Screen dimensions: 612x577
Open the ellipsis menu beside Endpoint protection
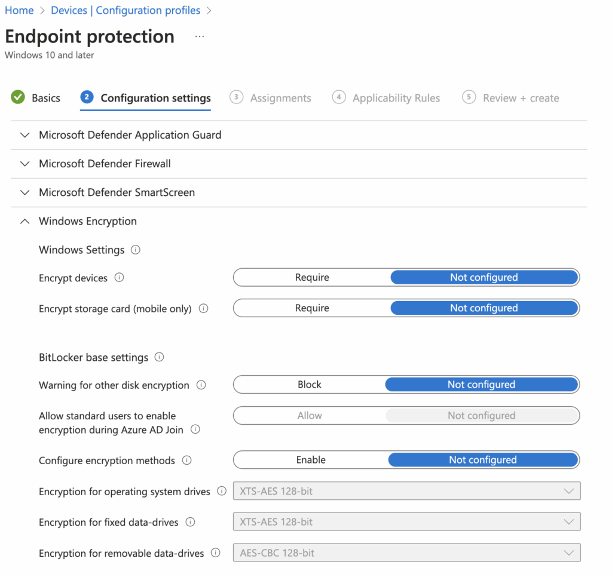point(199,36)
